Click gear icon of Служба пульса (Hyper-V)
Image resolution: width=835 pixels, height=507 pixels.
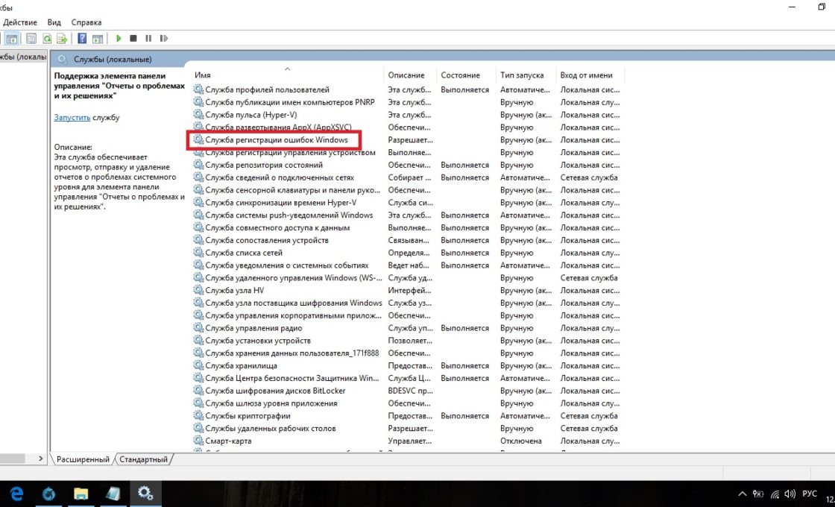click(x=198, y=115)
